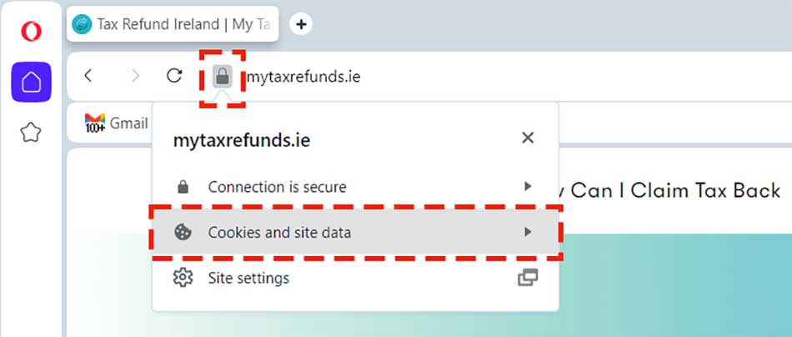Open the star bookmarks sidebar icon
The height and width of the screenshot is (337, 792).
tap(31, 132)
